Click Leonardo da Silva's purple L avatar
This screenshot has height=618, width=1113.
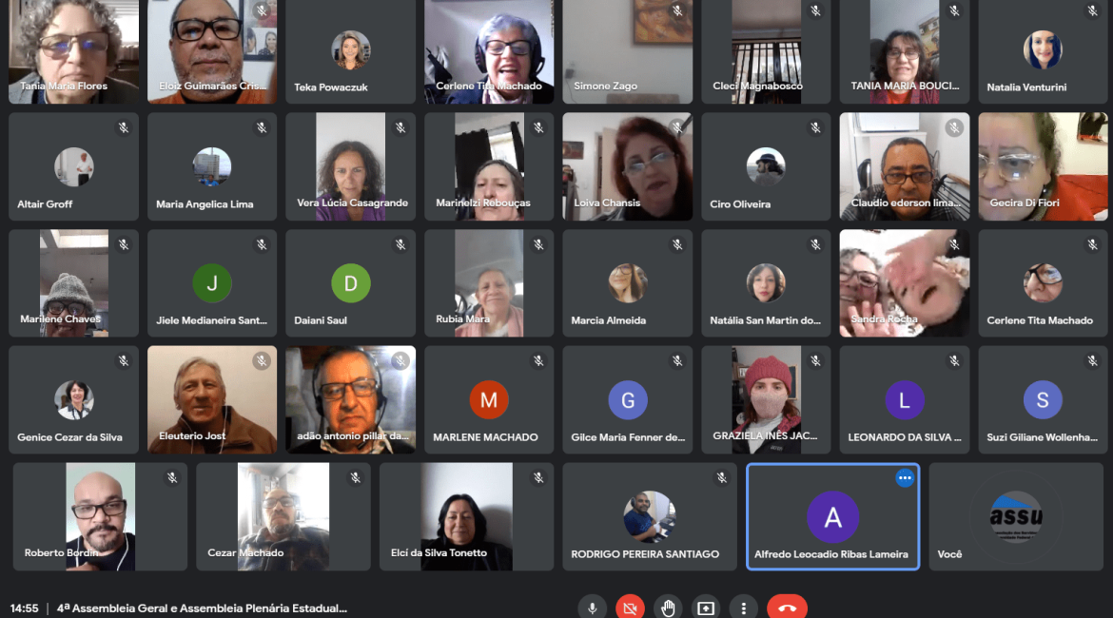(904, 400)
